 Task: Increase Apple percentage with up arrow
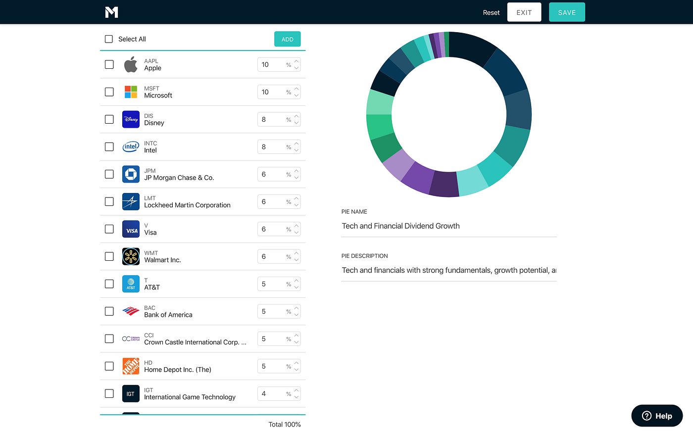pyautogui.click(x=297, y=62)
